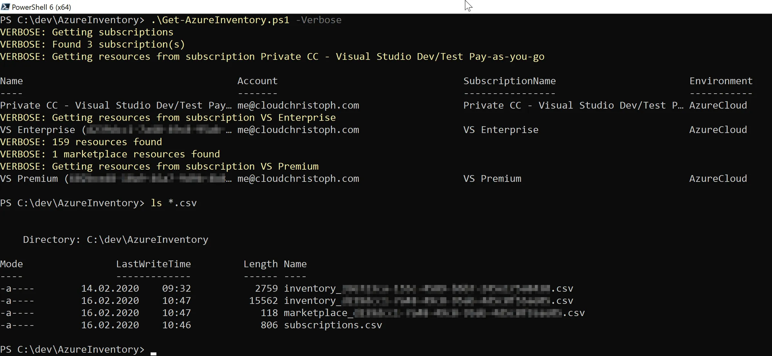The width and height of the screenshot is (772, 356).
Task: Click the length value '806'
Action: coord(269,325)
